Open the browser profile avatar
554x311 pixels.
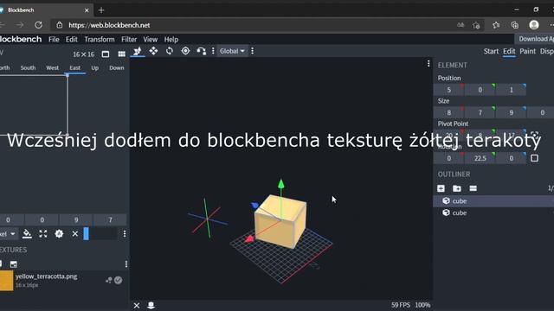(534, 25)
